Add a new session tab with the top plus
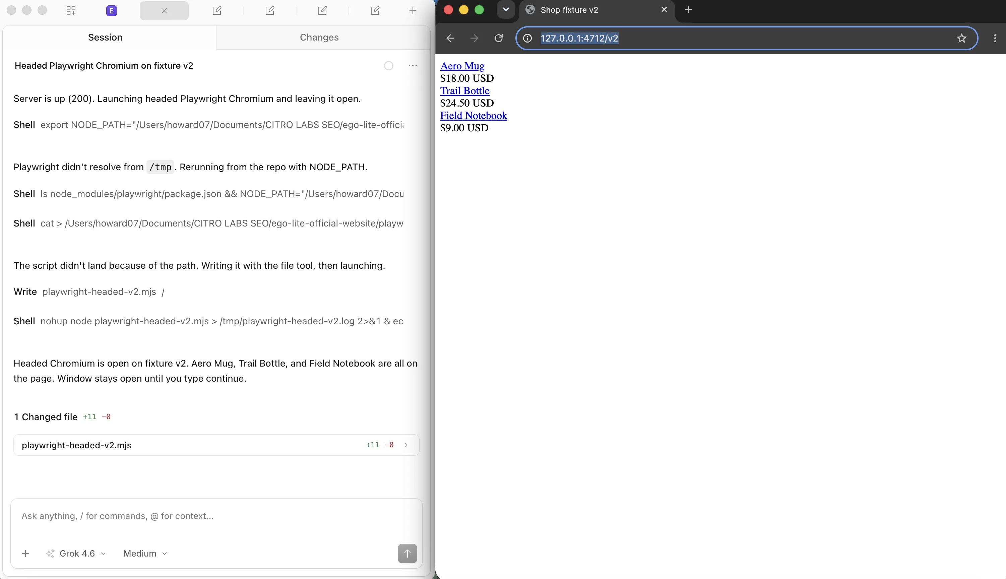The image size is (1006, 579). coord(413,11)
